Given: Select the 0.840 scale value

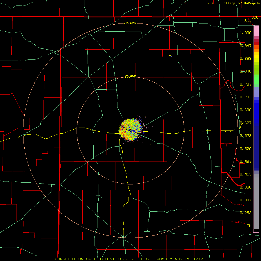Looking at the screenshot, I should click(x=246, y=71).
